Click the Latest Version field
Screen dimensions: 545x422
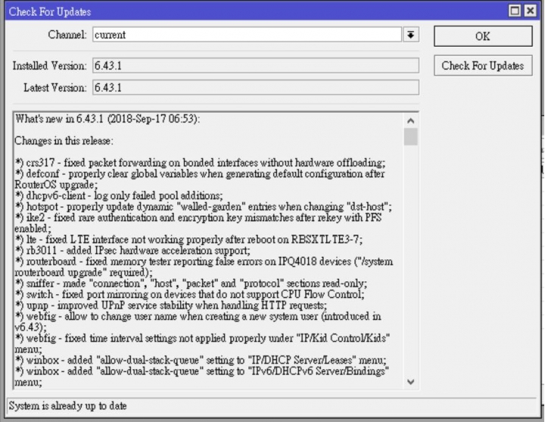coord(256,88)
